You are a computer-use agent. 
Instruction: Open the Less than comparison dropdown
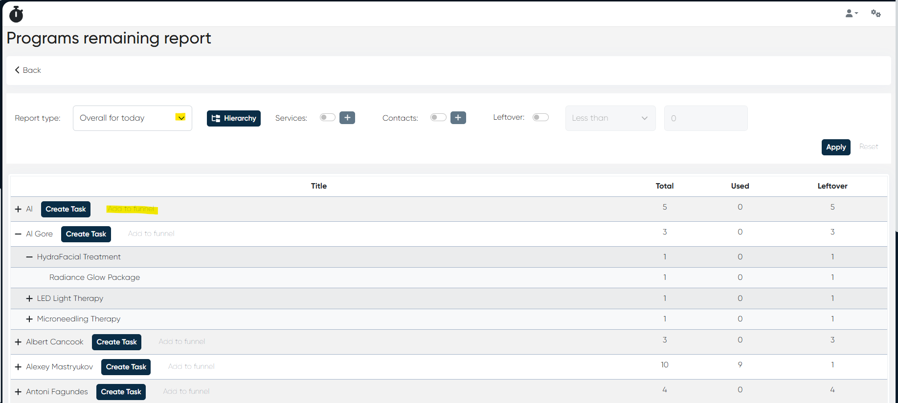pos(610,118)
